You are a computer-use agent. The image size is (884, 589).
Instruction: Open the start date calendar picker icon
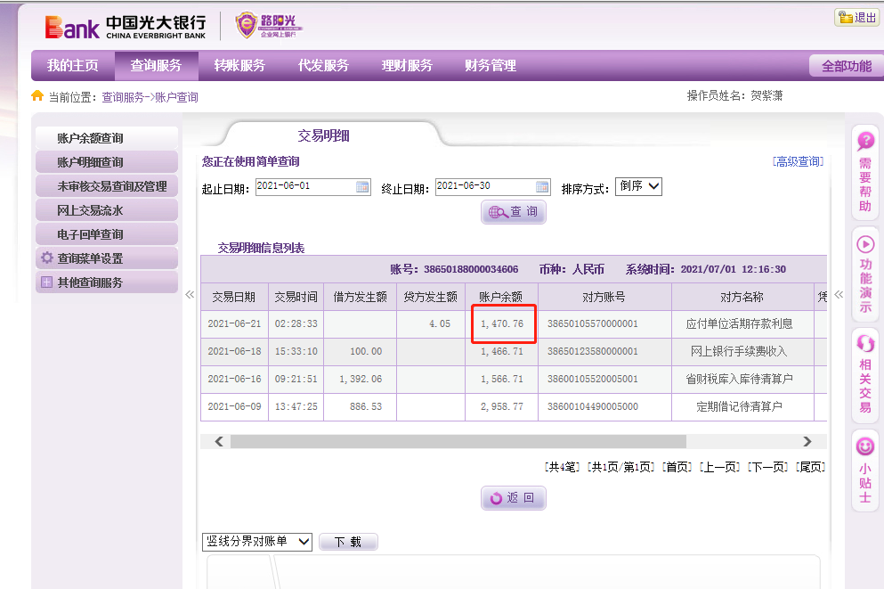(362, 186)
